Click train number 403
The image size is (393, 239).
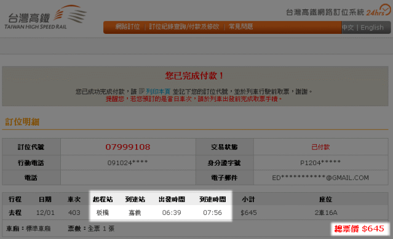(74, 213)
